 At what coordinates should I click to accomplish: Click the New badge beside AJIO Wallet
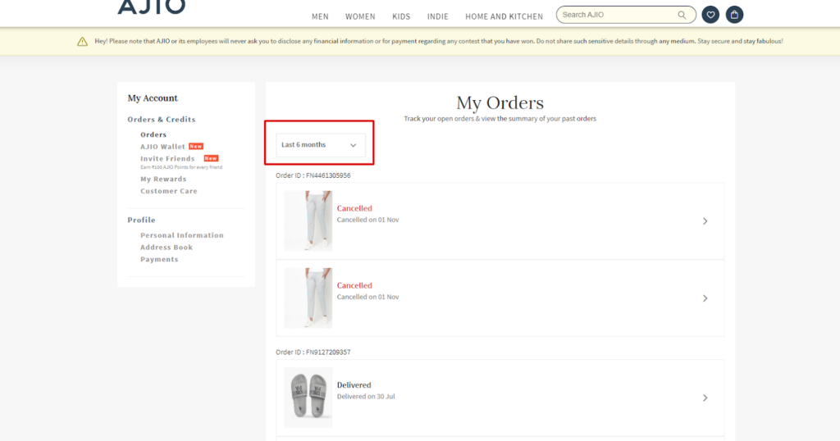(x=196, y=146)
